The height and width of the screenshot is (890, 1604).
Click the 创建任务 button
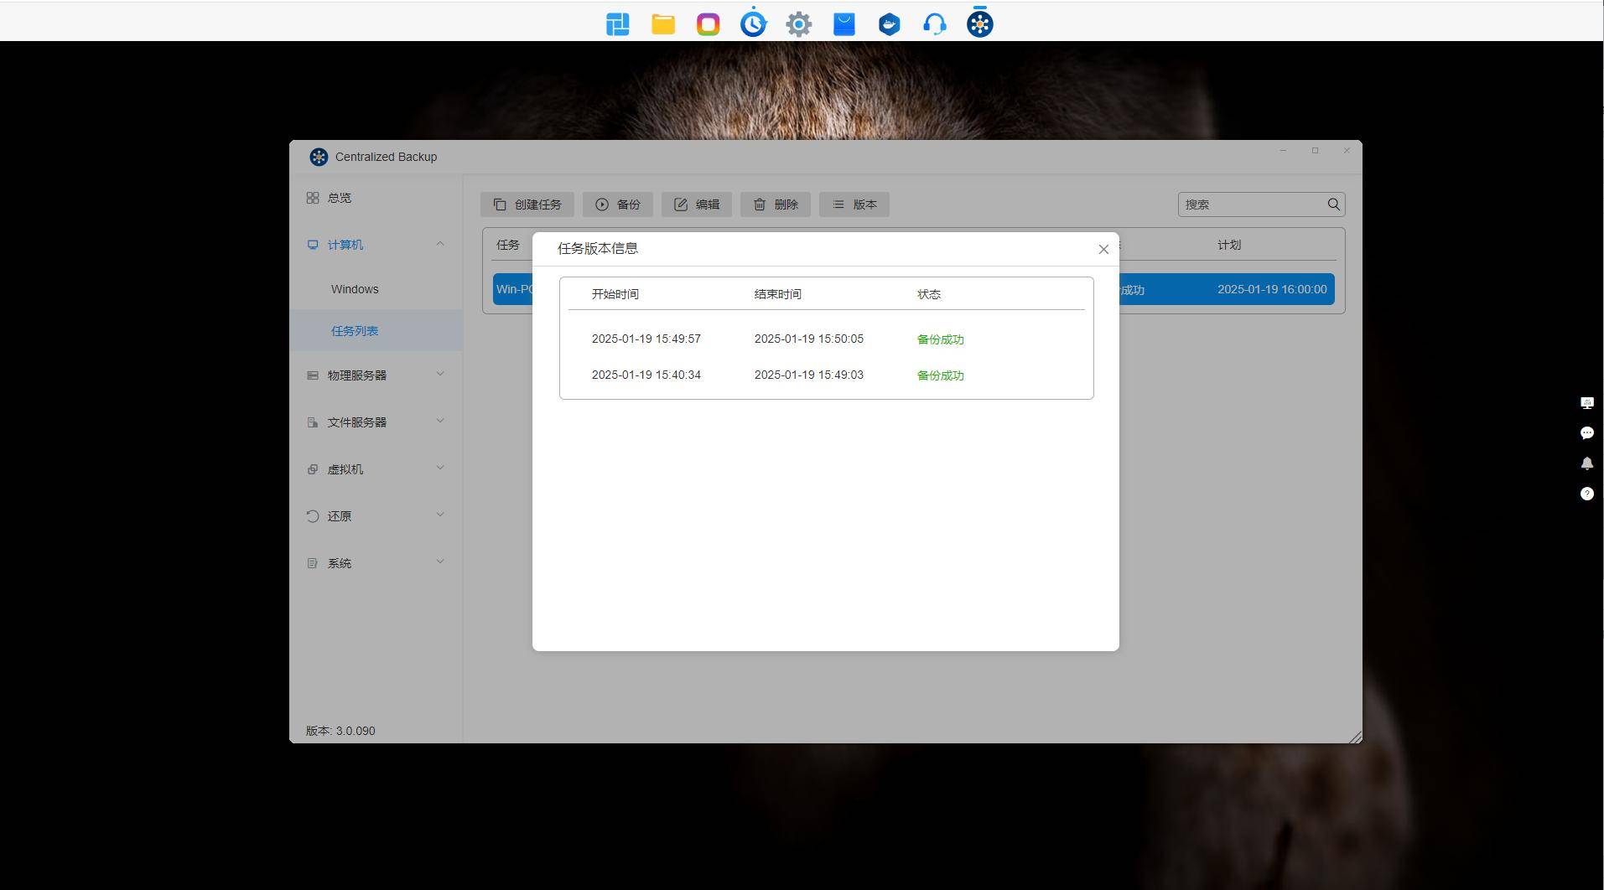[x=527, y=204]
